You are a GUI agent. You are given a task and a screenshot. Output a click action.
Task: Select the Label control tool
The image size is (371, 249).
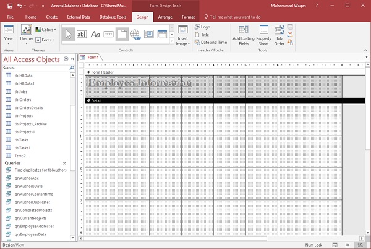(95, 34)
